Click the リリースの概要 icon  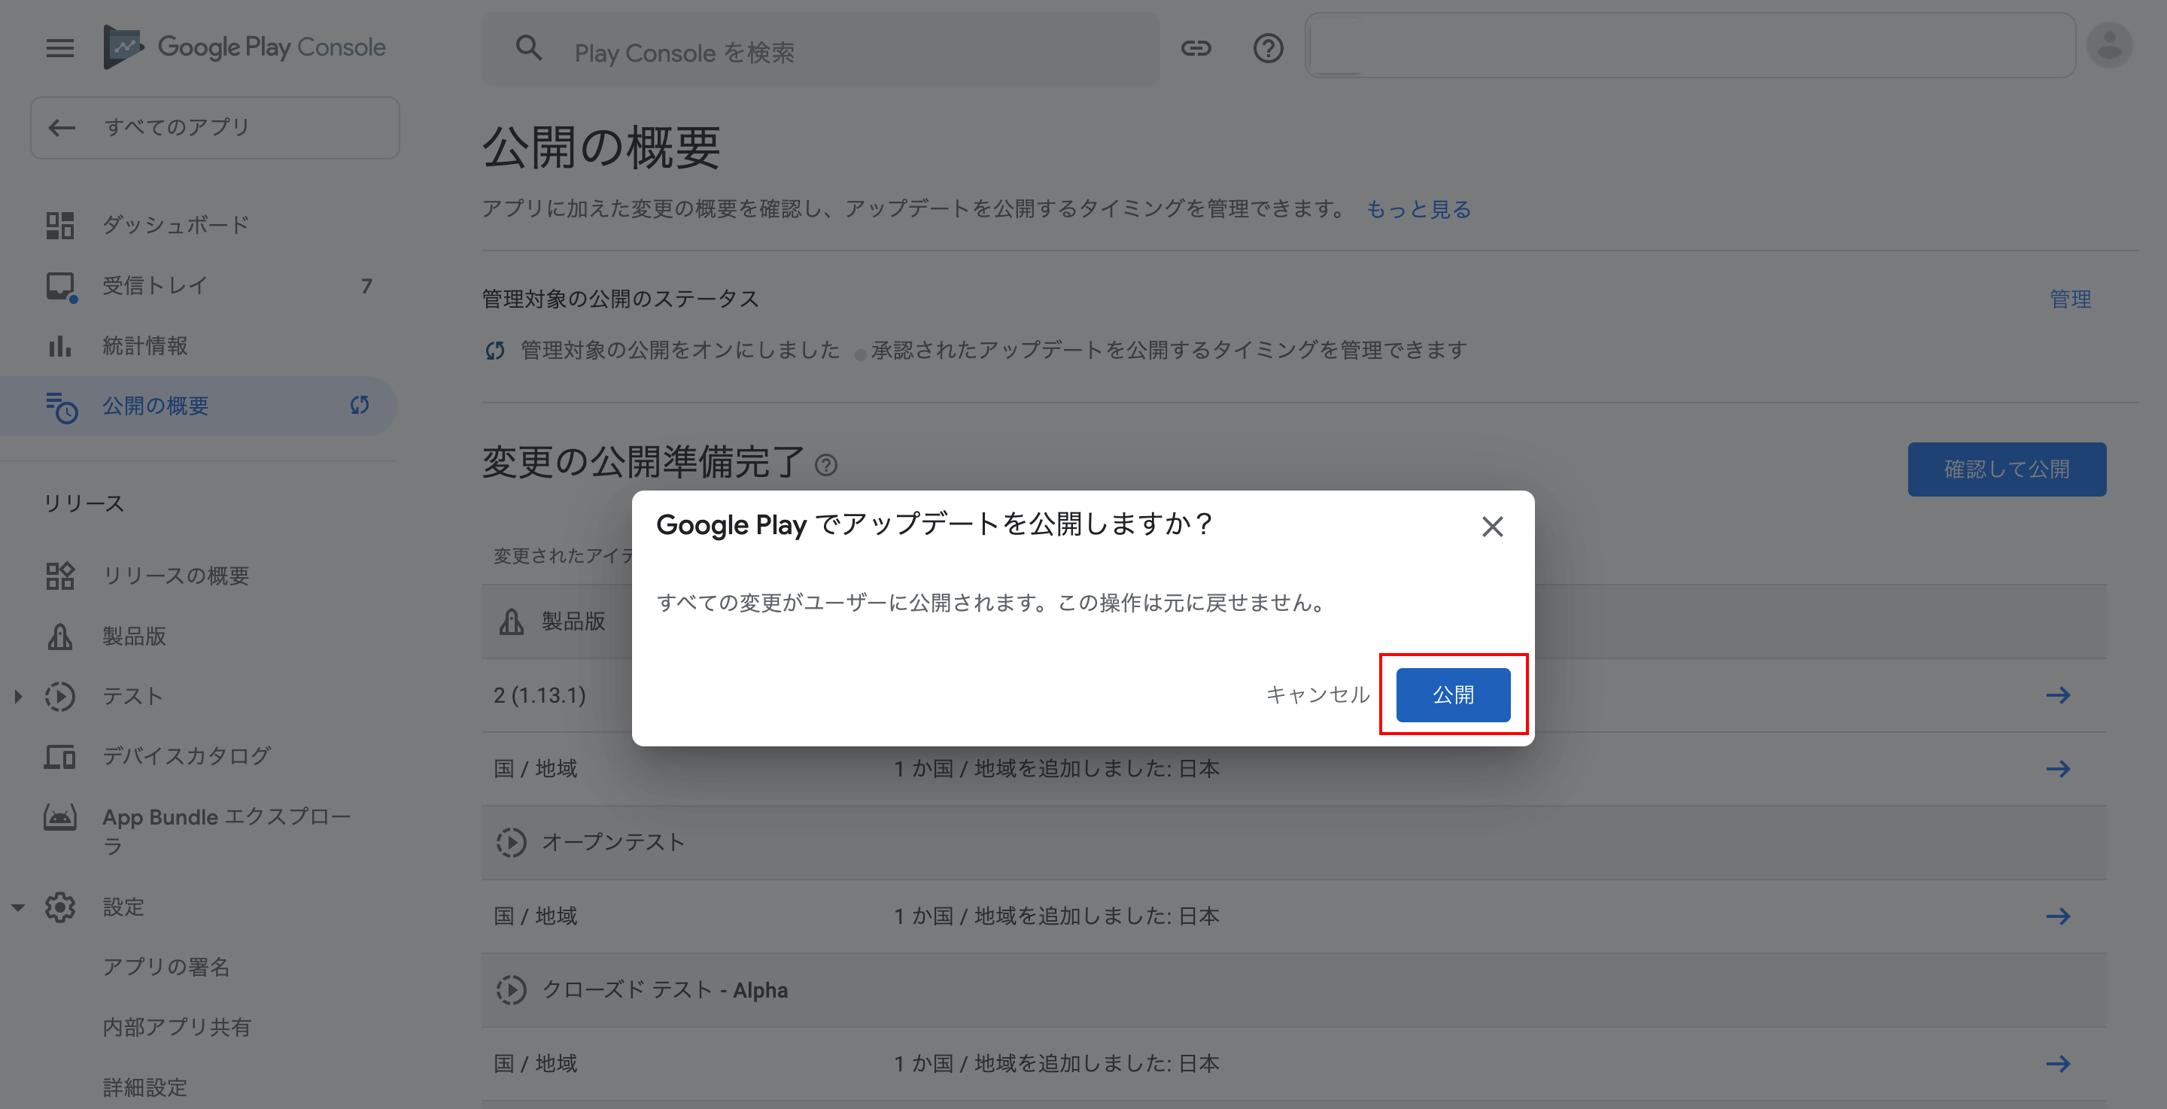[x=59, y=576]
